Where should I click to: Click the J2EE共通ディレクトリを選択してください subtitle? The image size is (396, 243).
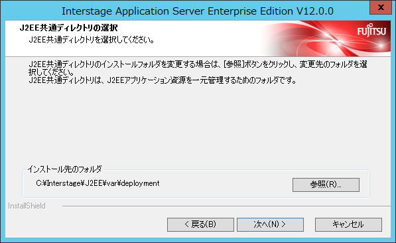pyautogui.click(x=92, y=40)
